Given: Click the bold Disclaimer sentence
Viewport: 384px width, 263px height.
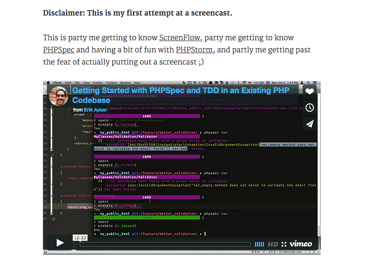Looking at the screenshot, I should pyautogui.click(x=138, y=13).
